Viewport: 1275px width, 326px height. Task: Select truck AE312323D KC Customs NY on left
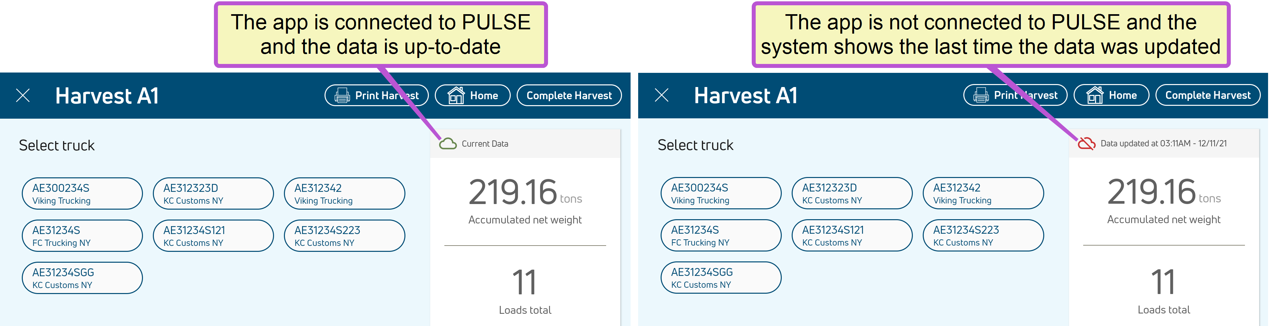coord(213,193)
